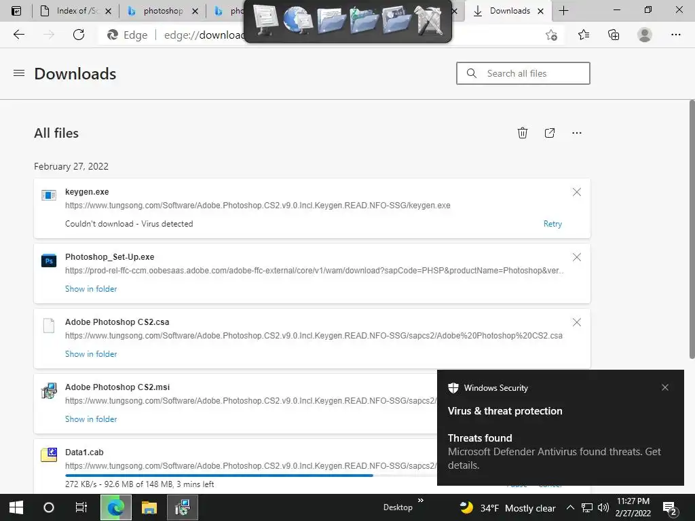Open the tab actions menu icon
Screen dimensions: 695x521
[16, 11]
